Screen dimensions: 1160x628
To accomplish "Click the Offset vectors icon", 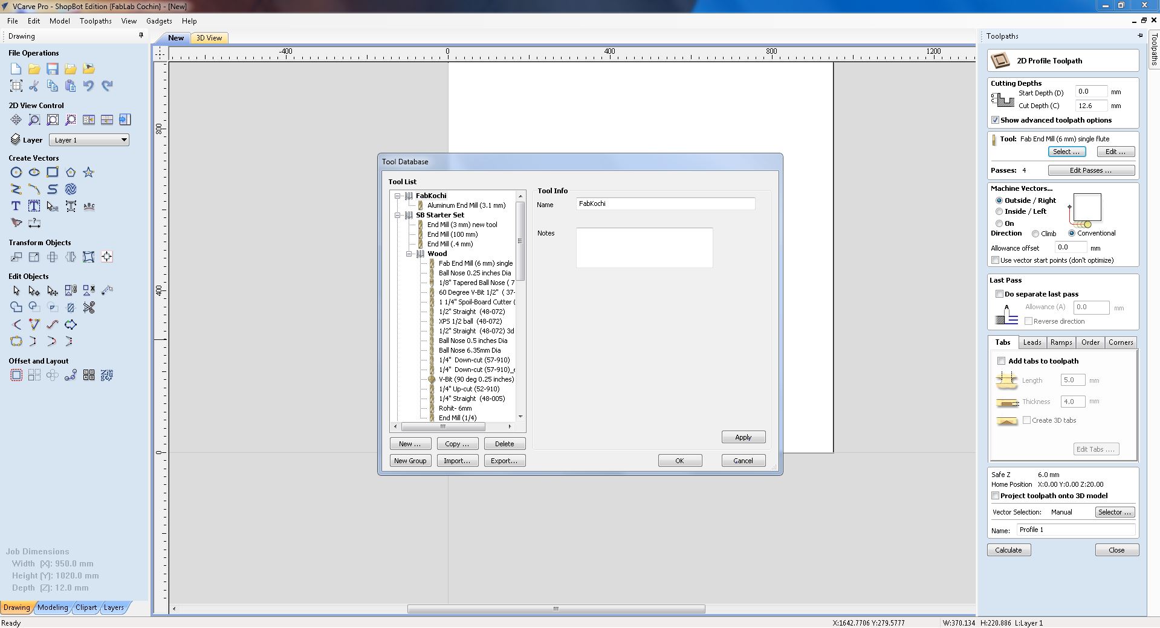I will (16, 375).
